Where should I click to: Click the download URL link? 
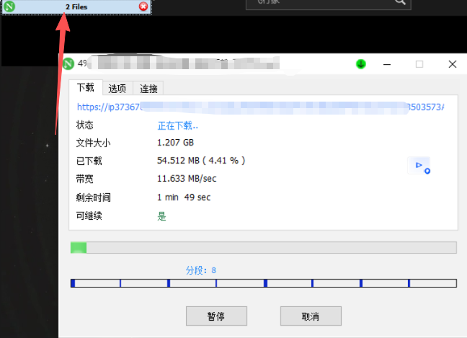tap(261, 107)
